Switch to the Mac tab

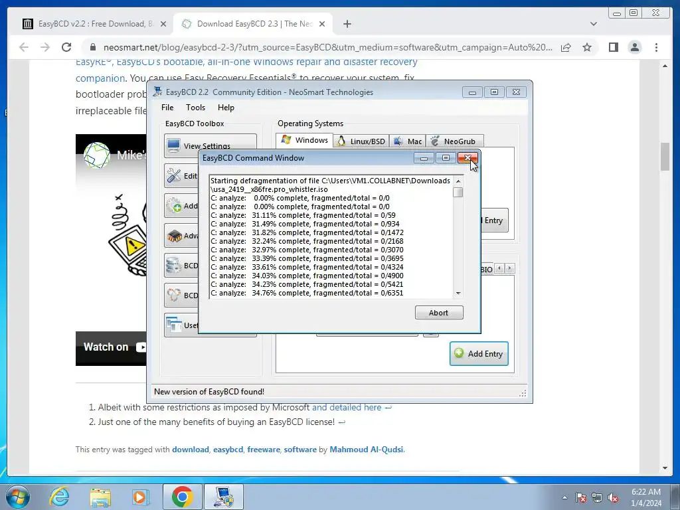(407, 141)
